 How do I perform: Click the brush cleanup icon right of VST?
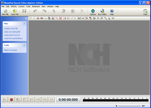tap(109, 18)
